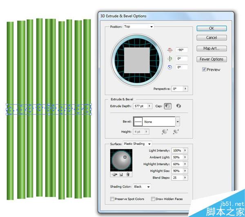Click the Highlight Size 90% field
The image size is (245, 217).
click(178, 171)
